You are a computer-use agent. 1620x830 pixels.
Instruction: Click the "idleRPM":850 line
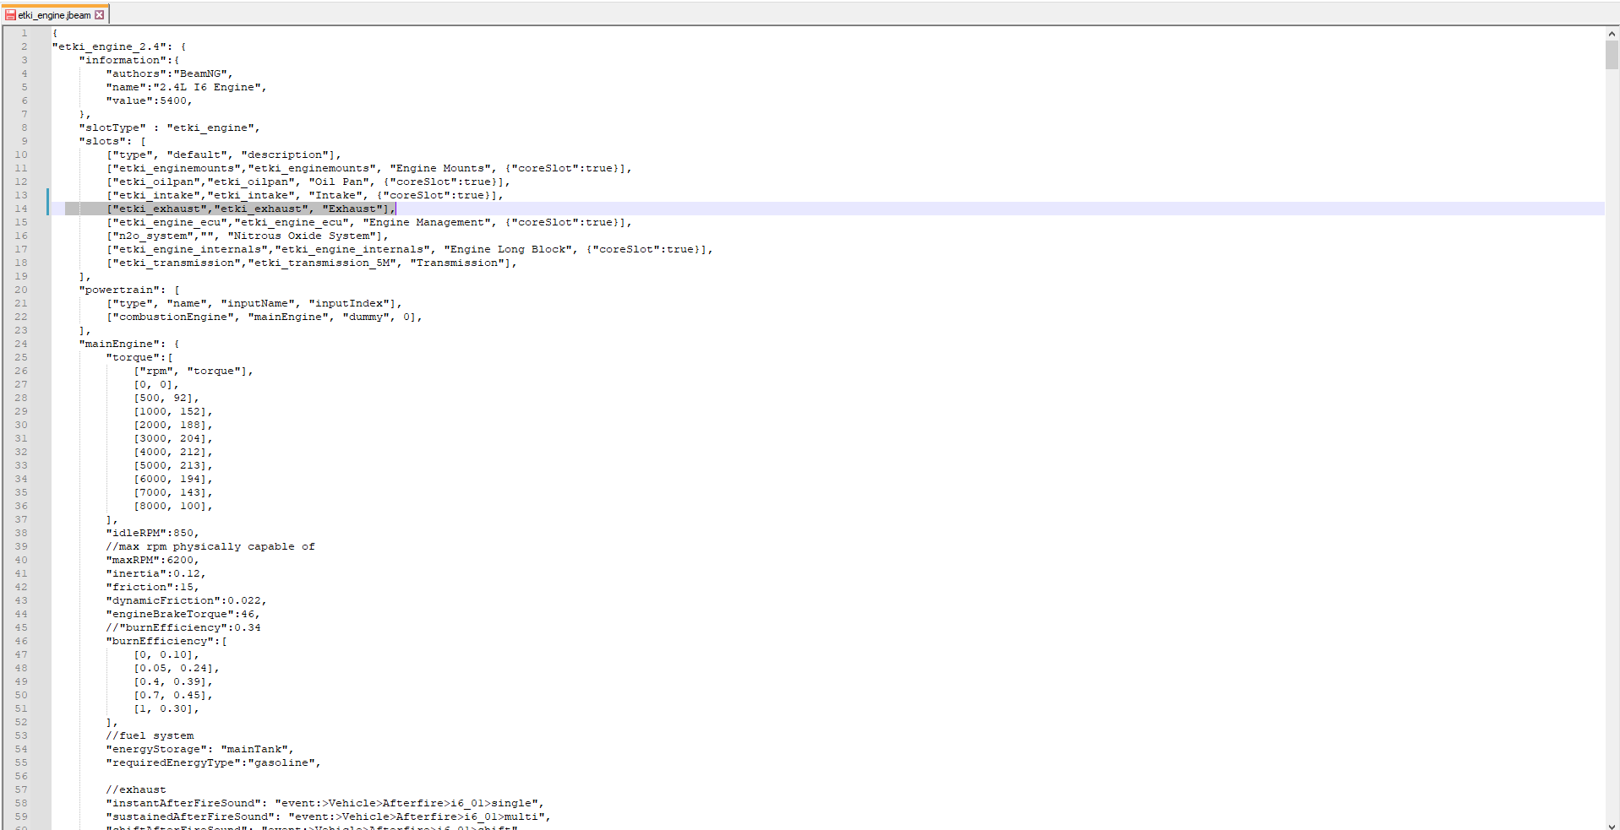tap(153, 533)
